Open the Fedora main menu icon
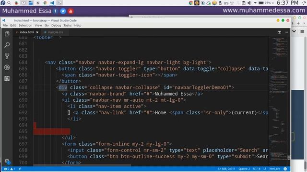 pyautogui.click(x=3, y=3)
